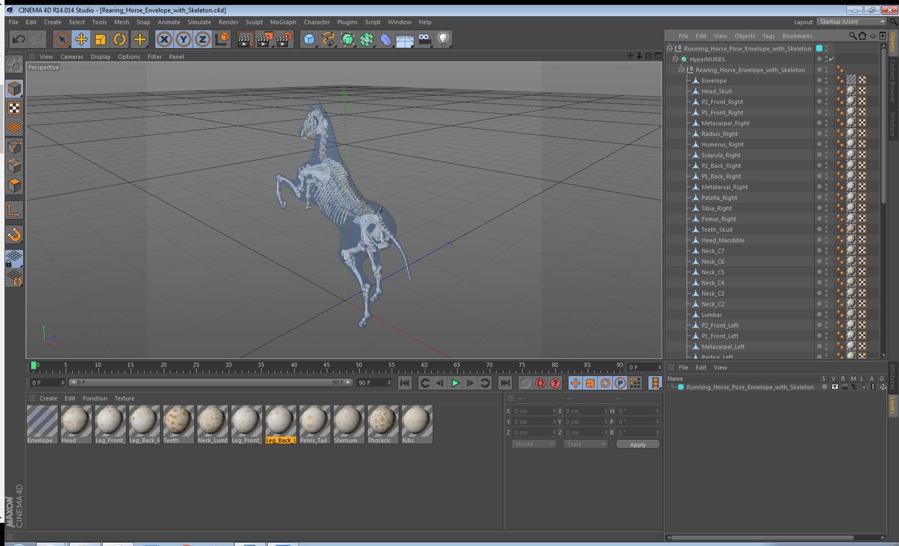Image resolution: width=899 pixels, height=546 pixels.
Task: Open the Scale mode dropdown
Action: click(585, 444)
